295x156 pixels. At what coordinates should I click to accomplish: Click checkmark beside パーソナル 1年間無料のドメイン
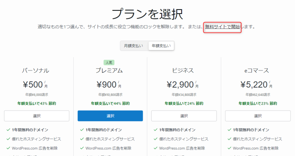pyautogui.click(x=8, y=130)
